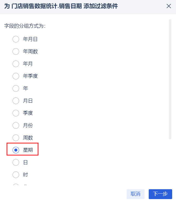Click the 月份 label text
The height and width of the screenshot is (201, 176).
pos(28,125)
